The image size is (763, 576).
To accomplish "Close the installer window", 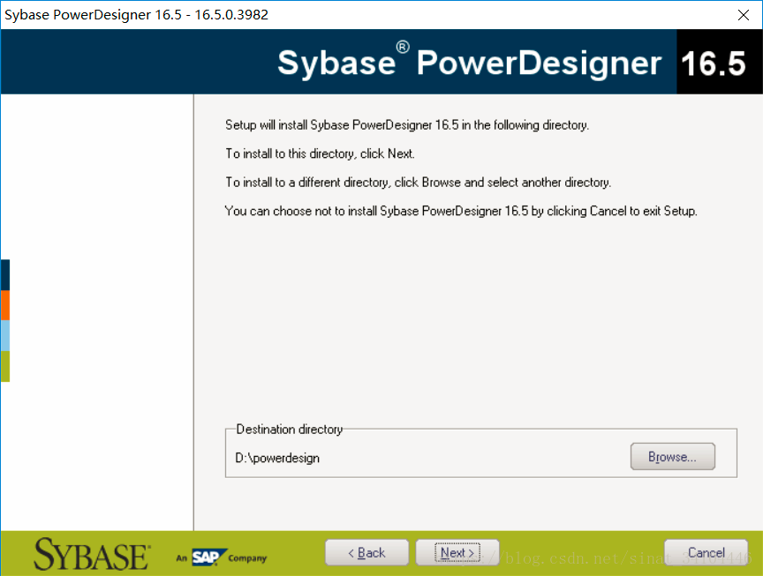I will [743, 15].
